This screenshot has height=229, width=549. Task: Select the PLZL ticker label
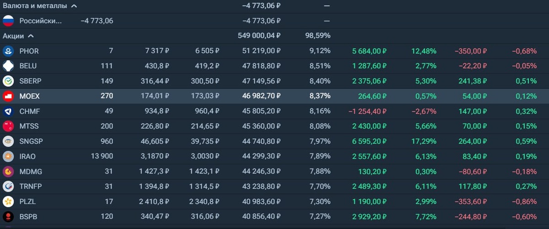[x=28, y=202]
